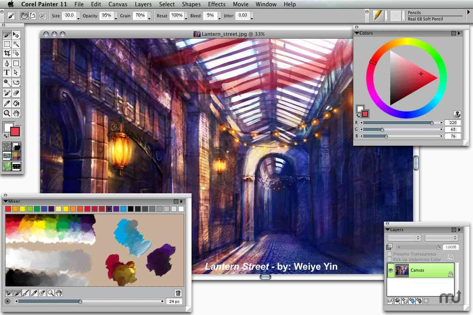The image size is (473, 315).
Task: Select the Magnifier tool in toolbox
Action: point(7,113)
